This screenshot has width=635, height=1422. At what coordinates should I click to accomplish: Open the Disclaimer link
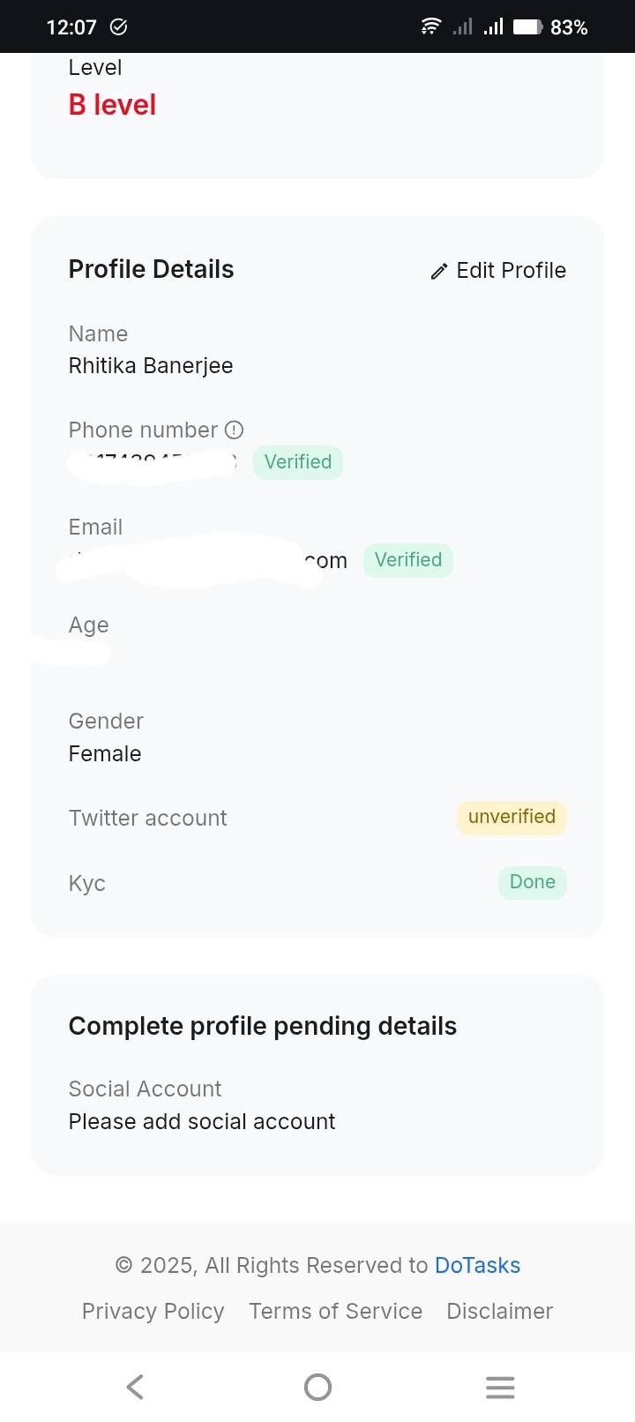pos(499,1311)
